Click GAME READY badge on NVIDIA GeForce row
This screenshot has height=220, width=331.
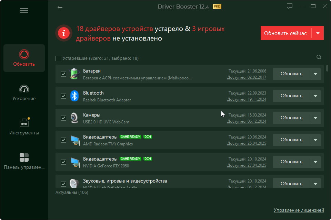(130, 158)
